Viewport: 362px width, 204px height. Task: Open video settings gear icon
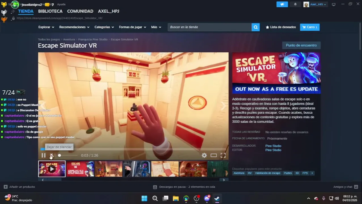click(204, 155)
